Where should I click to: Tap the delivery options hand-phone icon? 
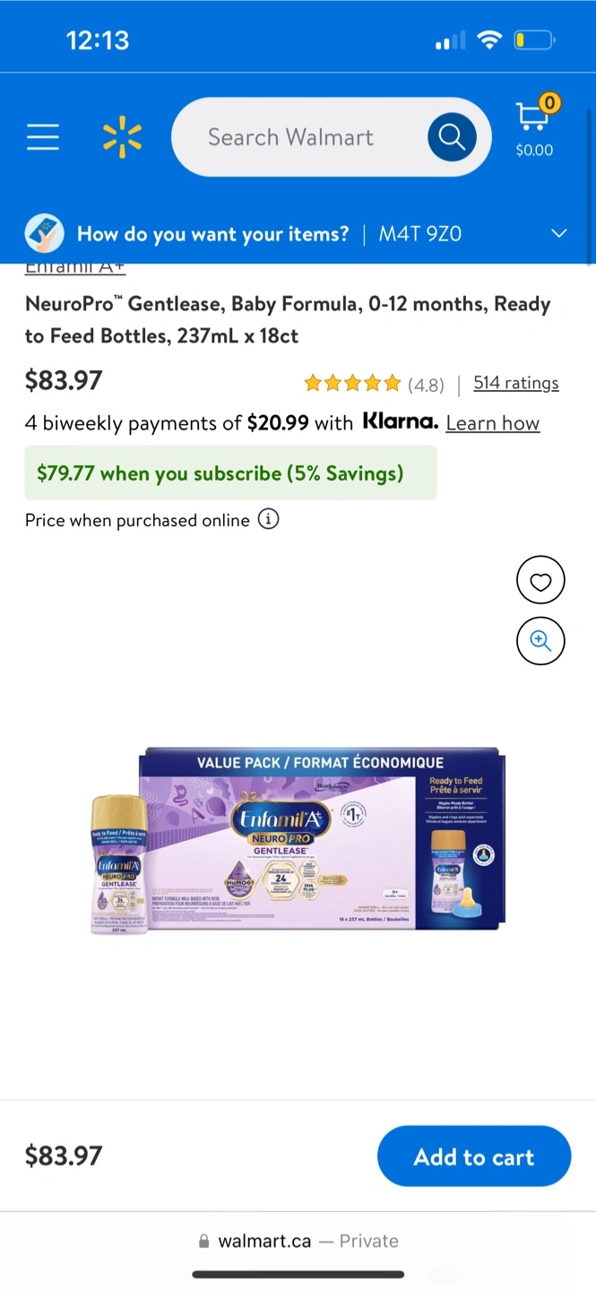pyautogui.click(x=44, y=234)
